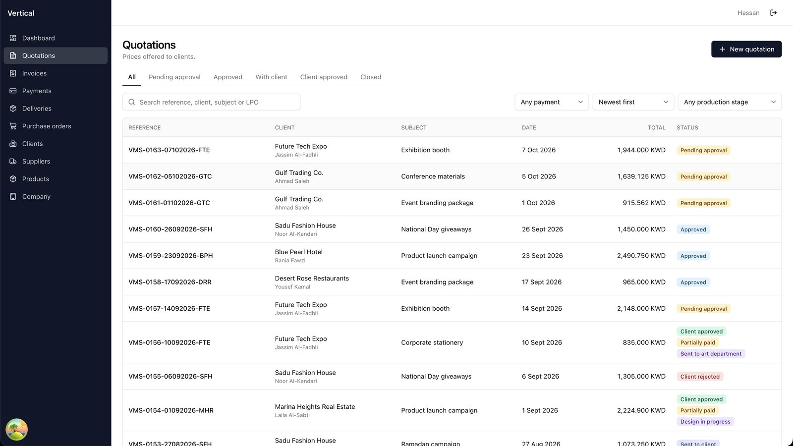Open Purchase orders from the sidebar
The width and height of the screenshot is (793, 446).
[56, 126]
